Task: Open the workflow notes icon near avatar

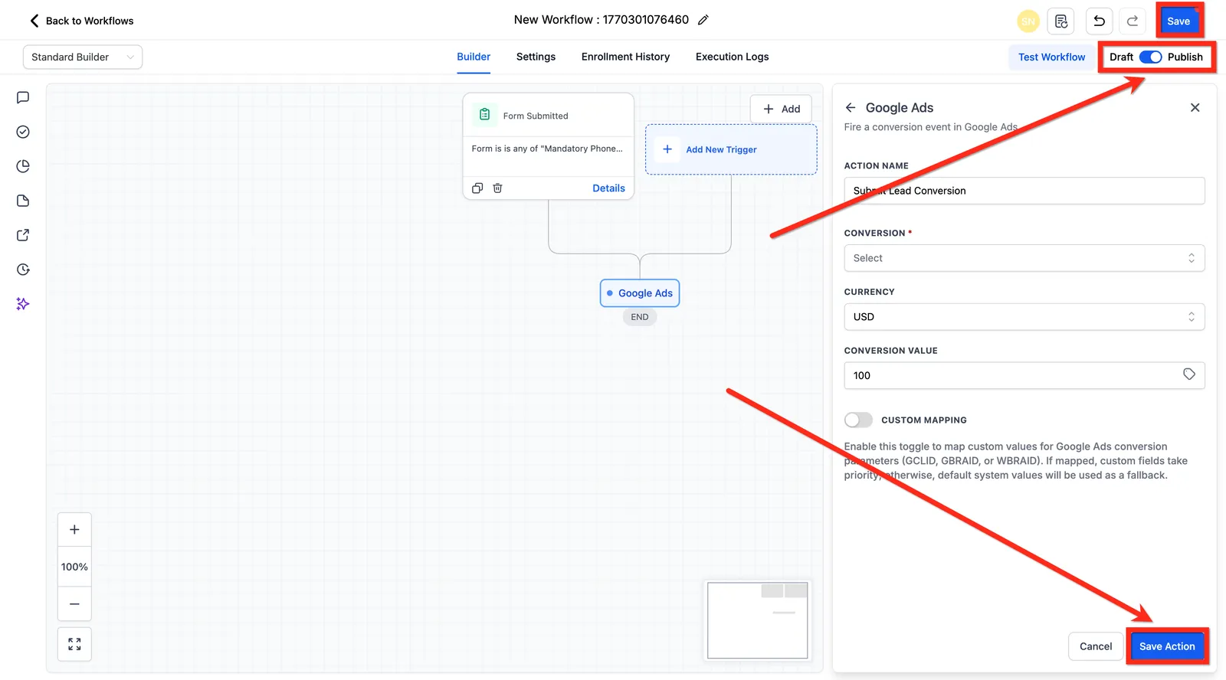Action: 1061,21
